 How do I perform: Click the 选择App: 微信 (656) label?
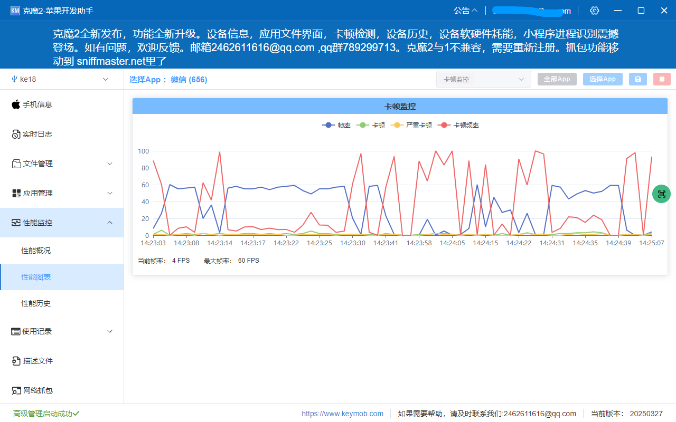tap(168, 80)
